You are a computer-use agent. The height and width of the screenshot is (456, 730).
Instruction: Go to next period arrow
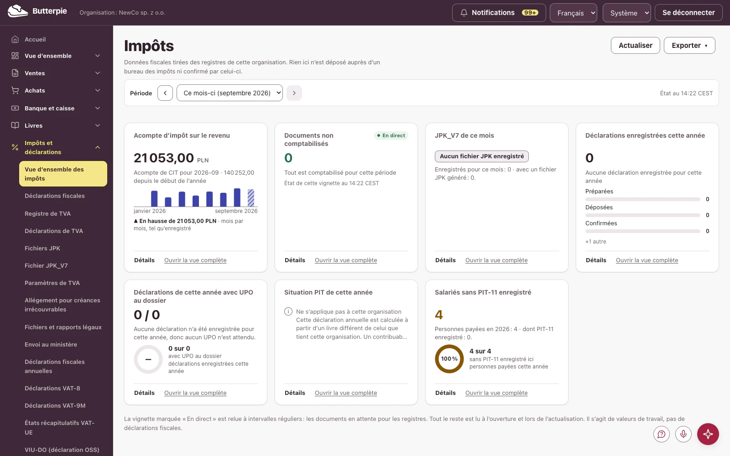click(294, 93)
